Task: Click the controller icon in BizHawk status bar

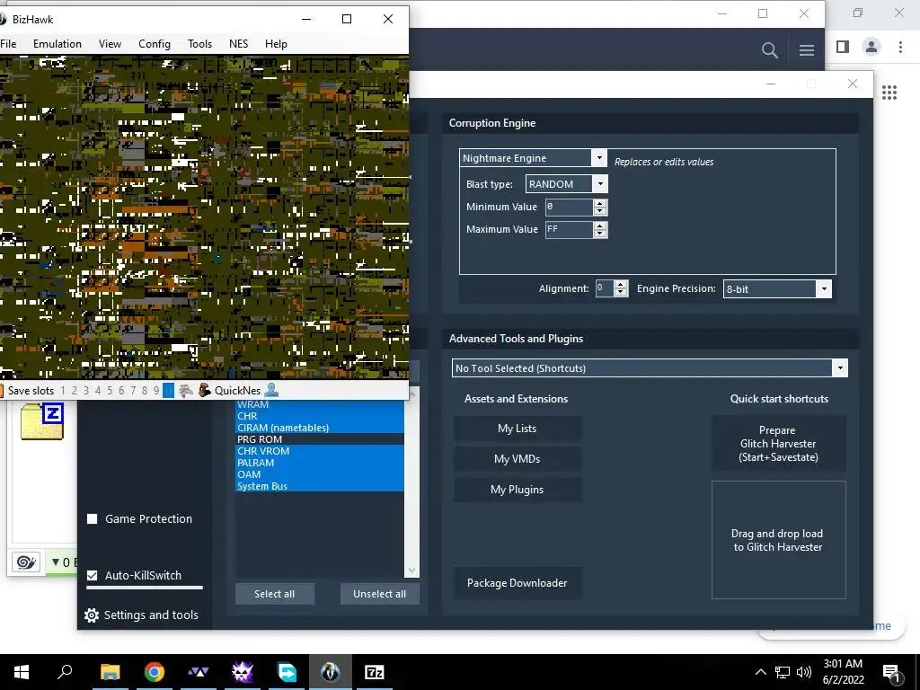Action: pyautogui.click(x=186, y=391)
